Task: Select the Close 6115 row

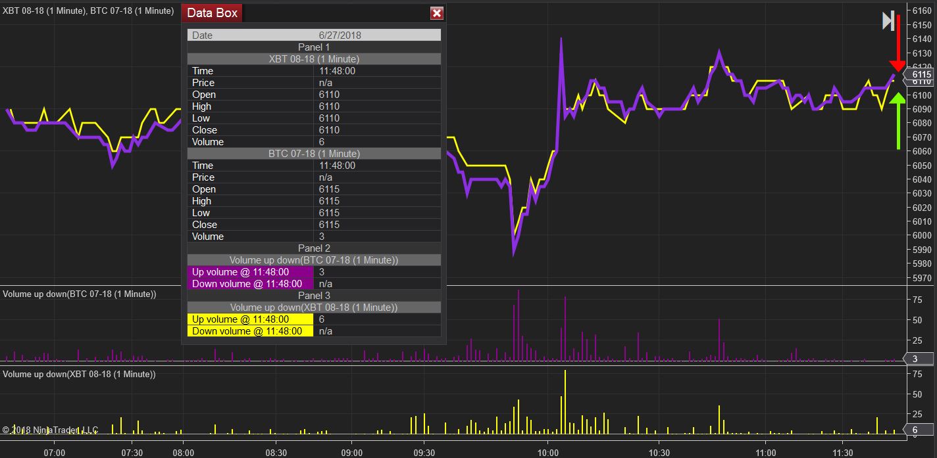Action: click(x=314, y=225)
